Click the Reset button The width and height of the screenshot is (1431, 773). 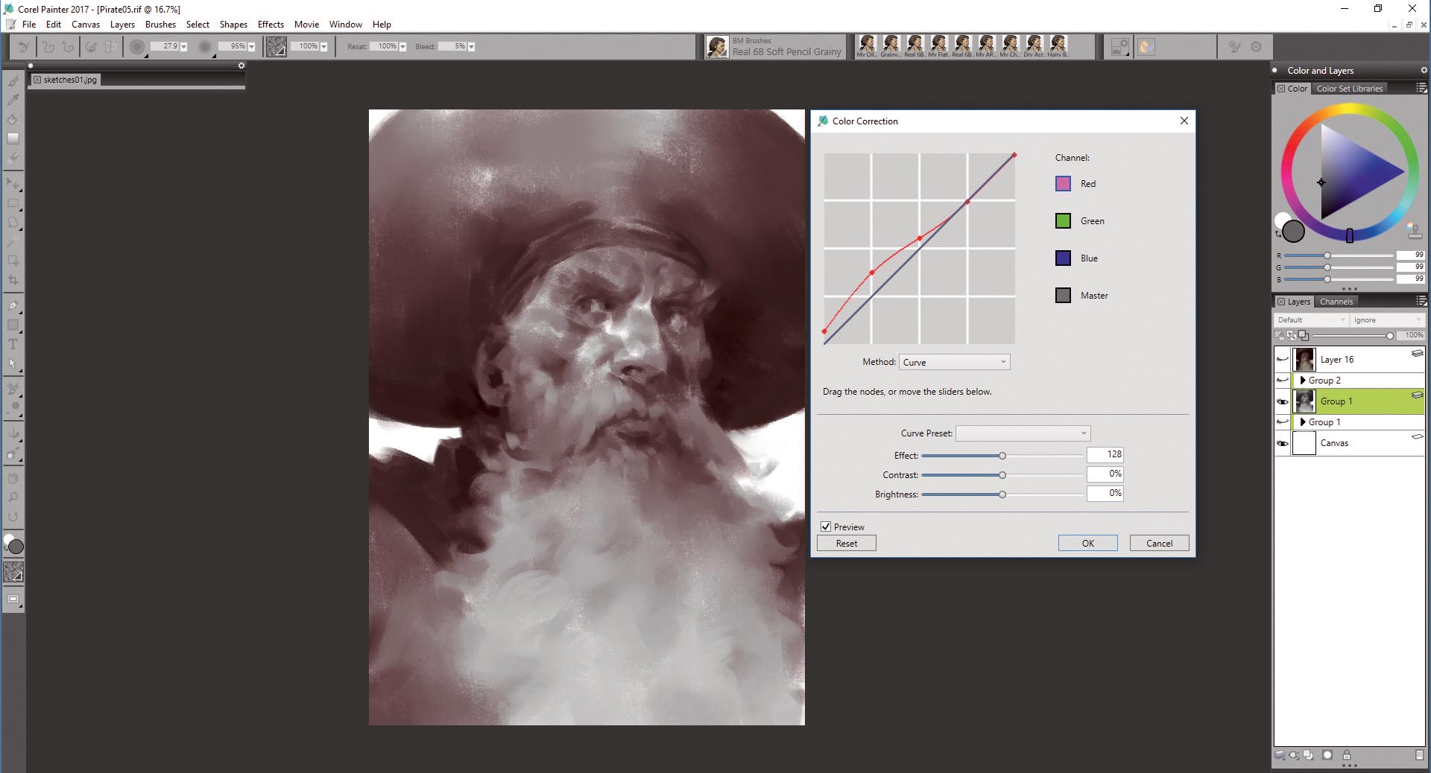pos(846,543)
